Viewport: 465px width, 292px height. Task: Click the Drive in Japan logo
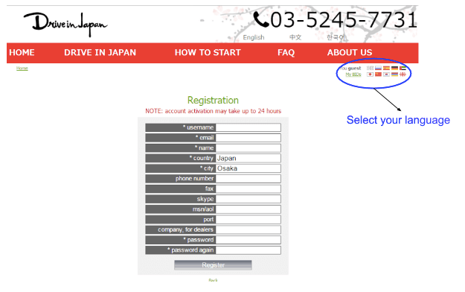pos(65,24)
